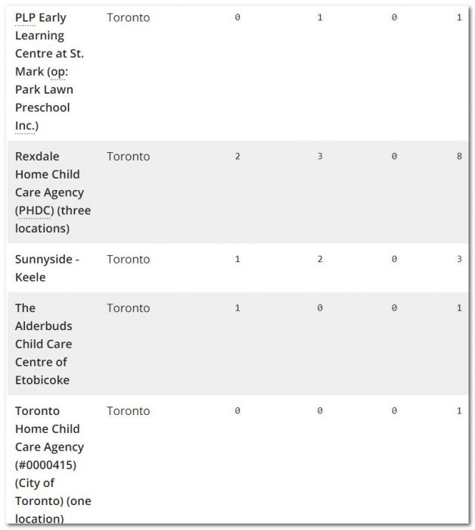Image resolution: width=475 pixels, height=530 pixels.
Task: Click the '(#0000415)' licence number text
Action: 45,465
